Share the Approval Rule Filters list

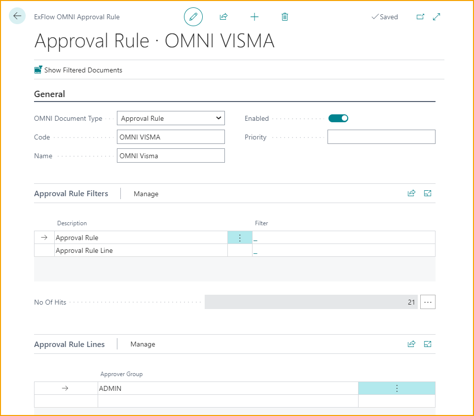pyautogui.click(x=411, y=193)
